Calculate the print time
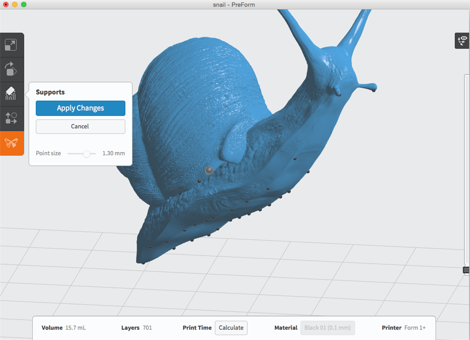This screenshot has height=340, width=470. pos(231,328)
